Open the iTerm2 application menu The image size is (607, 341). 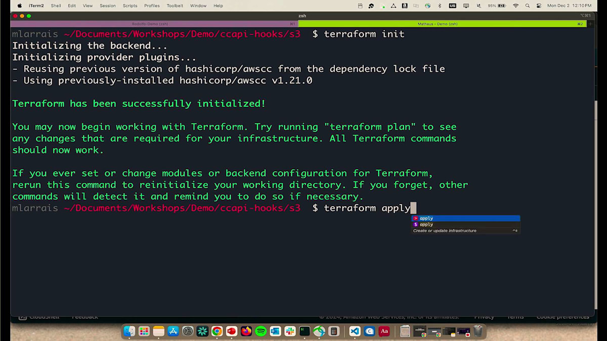[36, 6]
